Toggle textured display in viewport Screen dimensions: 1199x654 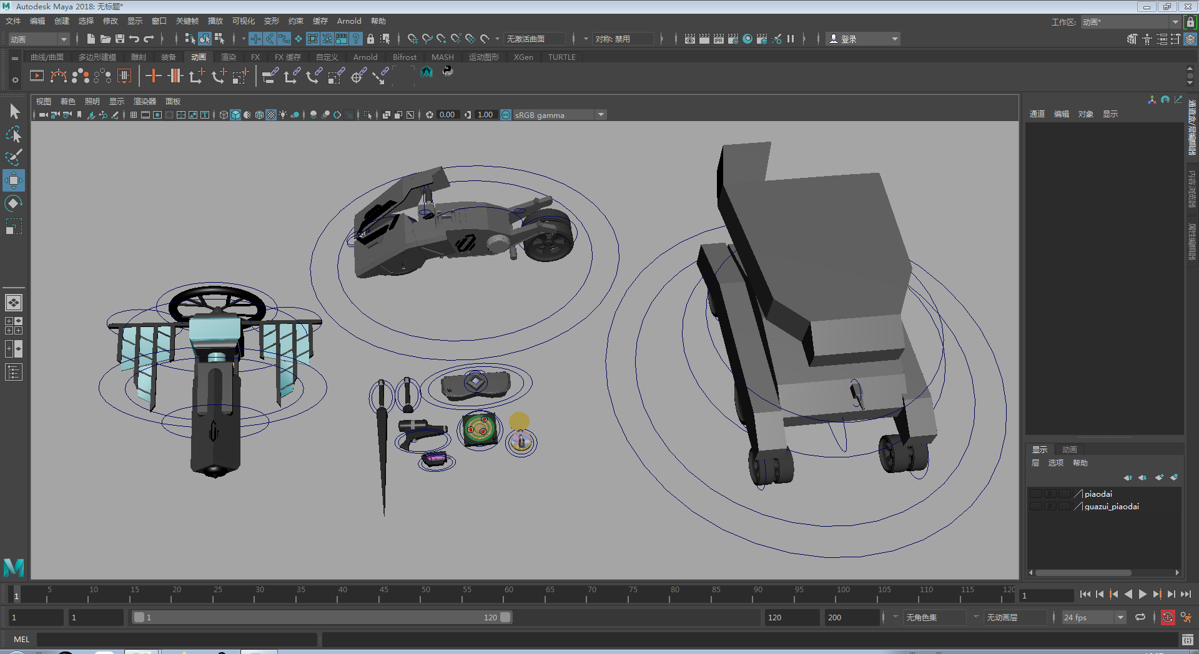[x=271, y=115]
